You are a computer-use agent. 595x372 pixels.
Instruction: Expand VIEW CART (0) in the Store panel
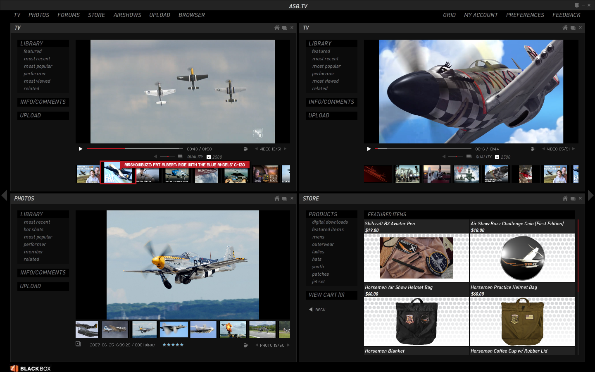tap(331, 295)
